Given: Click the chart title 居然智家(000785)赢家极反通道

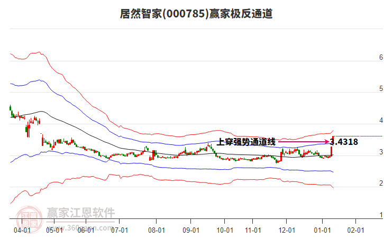Looking at the screenshot, I should 196,13.
